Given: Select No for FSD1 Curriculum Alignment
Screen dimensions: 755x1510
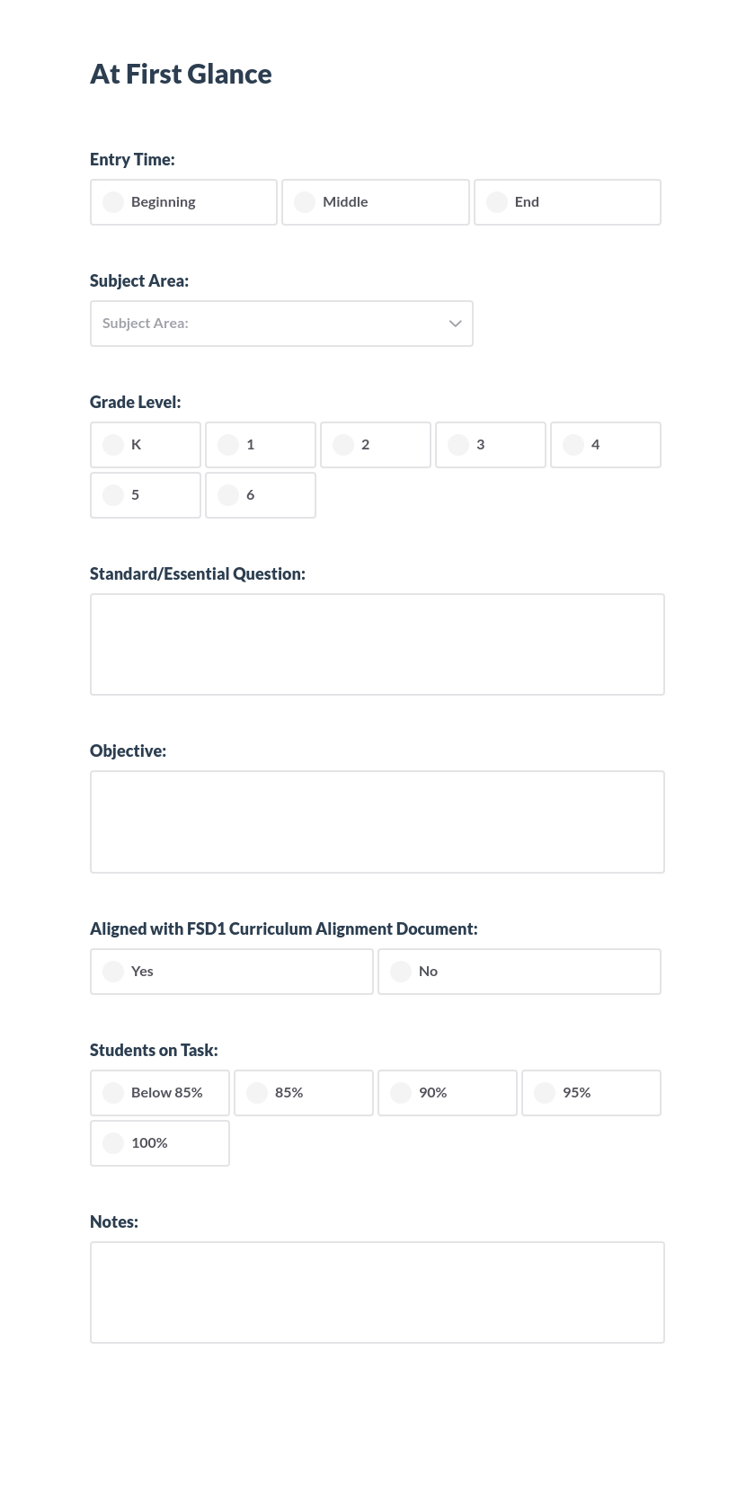Looking at the screenshot, I should click(x=519, y=971).
